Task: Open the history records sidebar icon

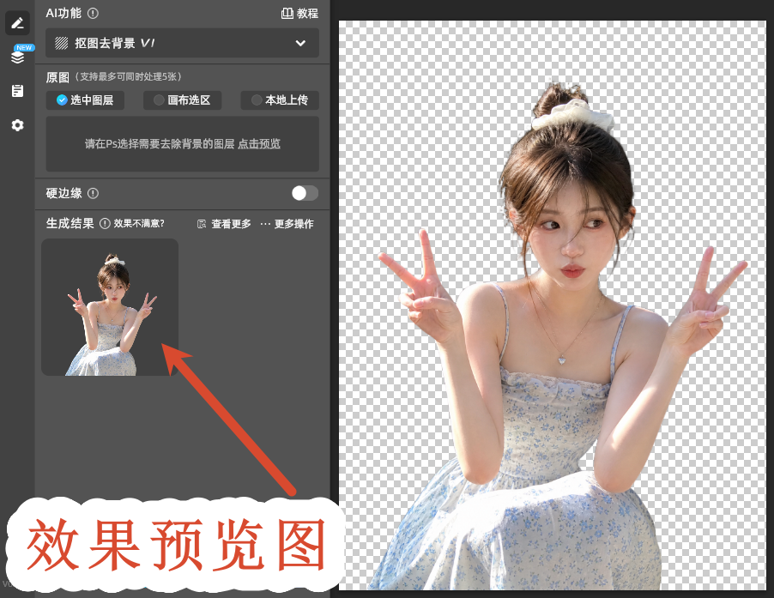Action: coord(17,91)
